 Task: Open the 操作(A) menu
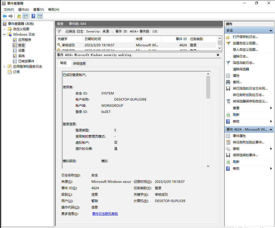pyautogui.click(x=24, y=10)
